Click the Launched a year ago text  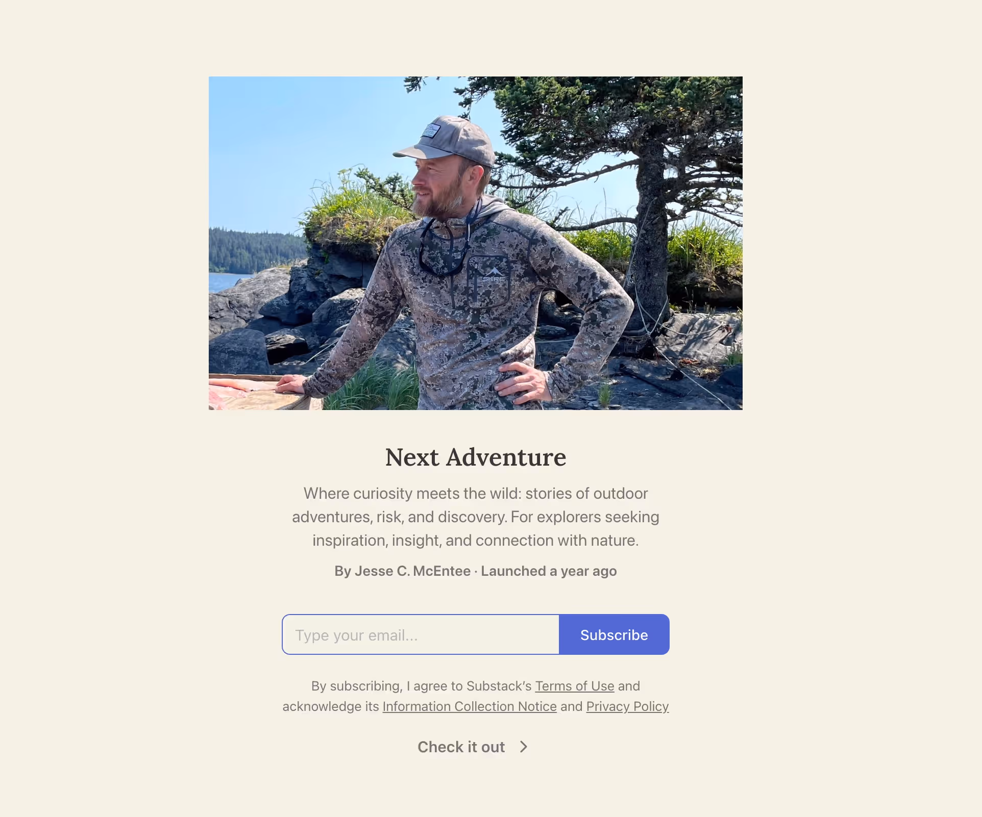[549, 571]
